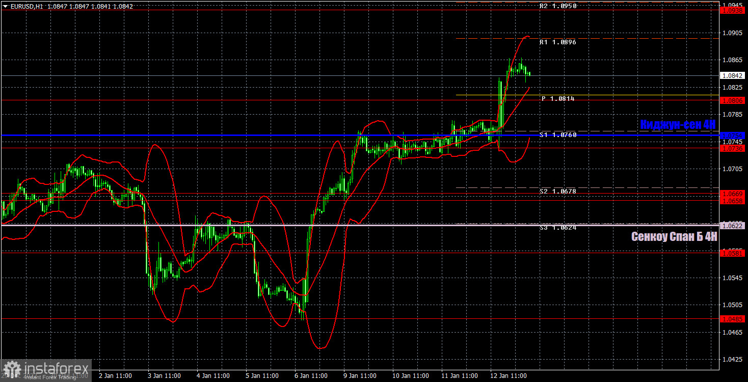Click the 5 Jan 11:00 time label
The height and width of the screenshot is (382, 748).
point(261,376)
